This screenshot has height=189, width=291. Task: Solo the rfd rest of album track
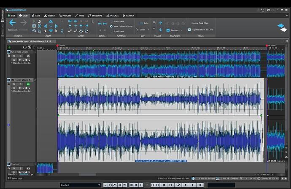[20, 84]
